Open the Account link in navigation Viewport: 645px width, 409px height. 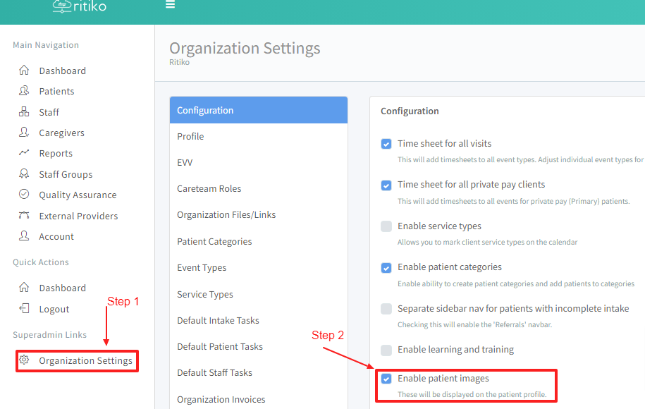point(56,236)
